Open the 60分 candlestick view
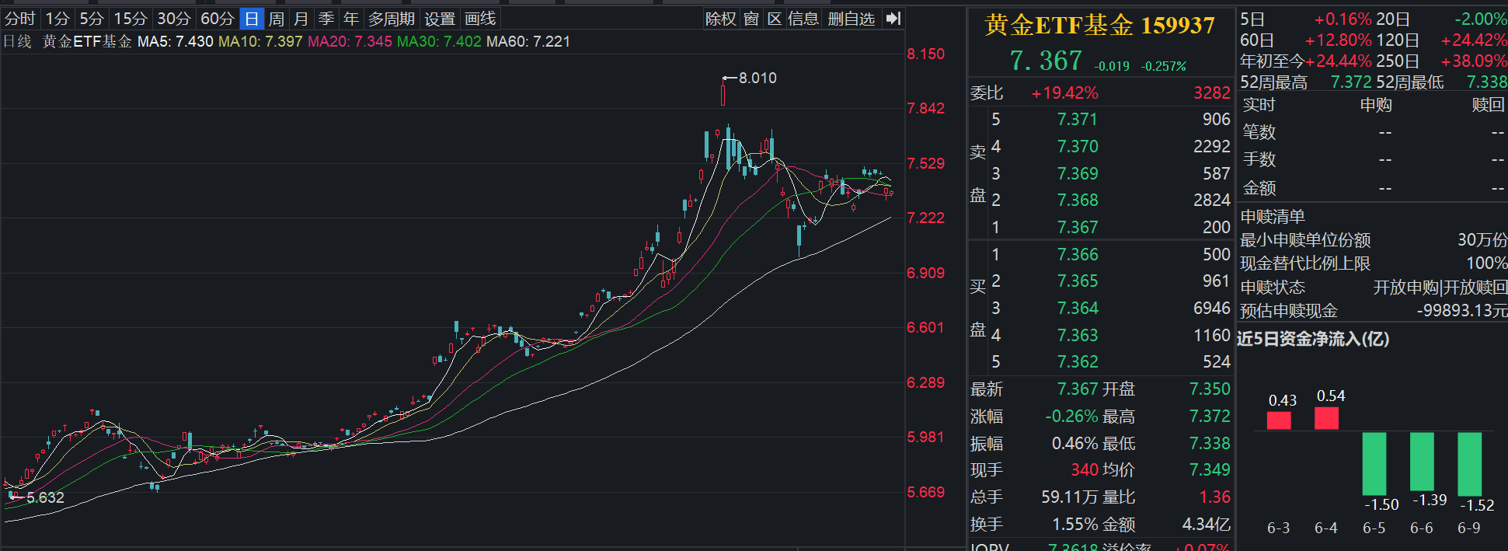Screen dimensions: 1508x551 [x=218, y=19]
